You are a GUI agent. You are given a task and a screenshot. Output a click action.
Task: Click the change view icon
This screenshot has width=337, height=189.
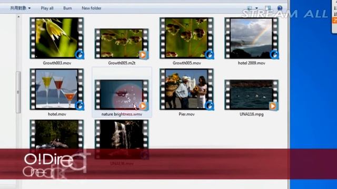(x=250, y=8)
